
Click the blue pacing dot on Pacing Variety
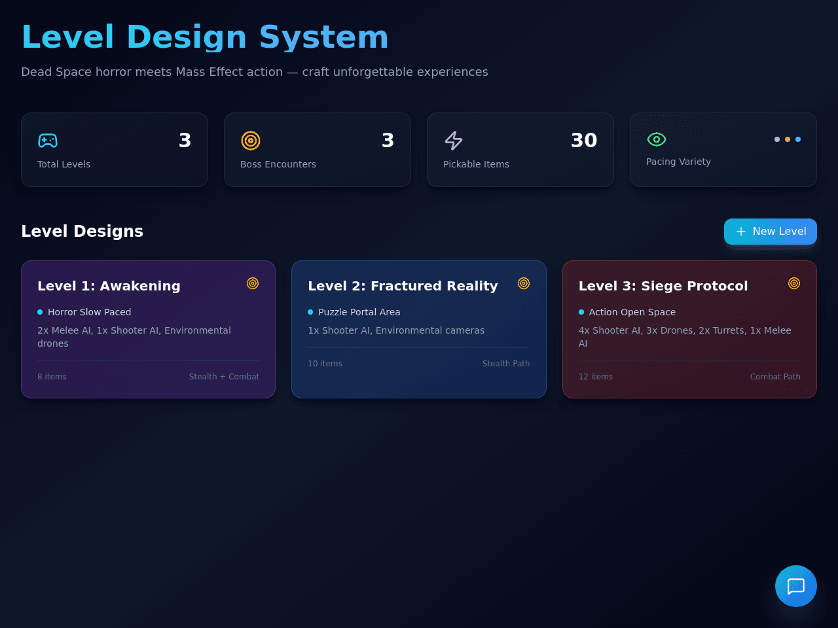click(x=798, y=139)
